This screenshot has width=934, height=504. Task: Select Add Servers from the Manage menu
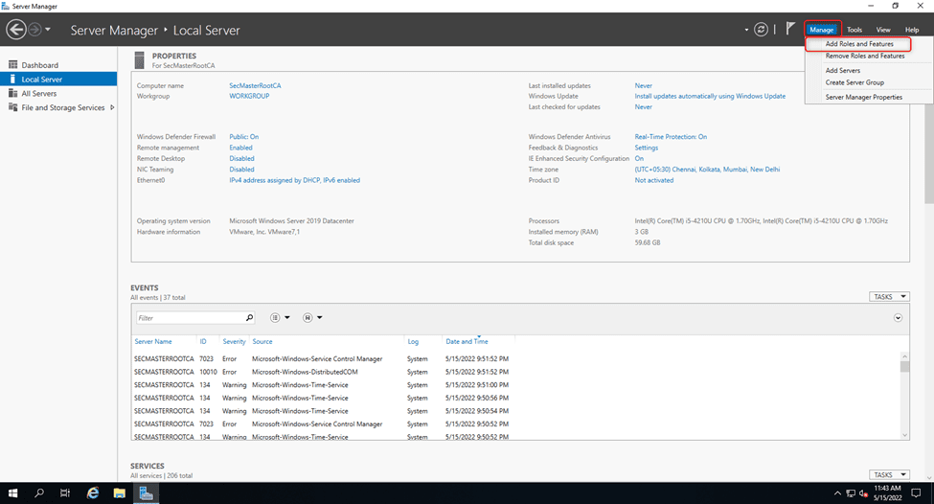842,70
